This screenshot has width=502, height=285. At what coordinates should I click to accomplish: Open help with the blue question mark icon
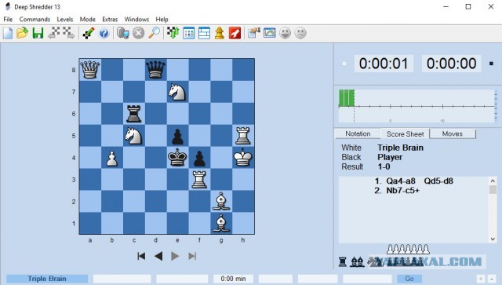pos(104,33)
